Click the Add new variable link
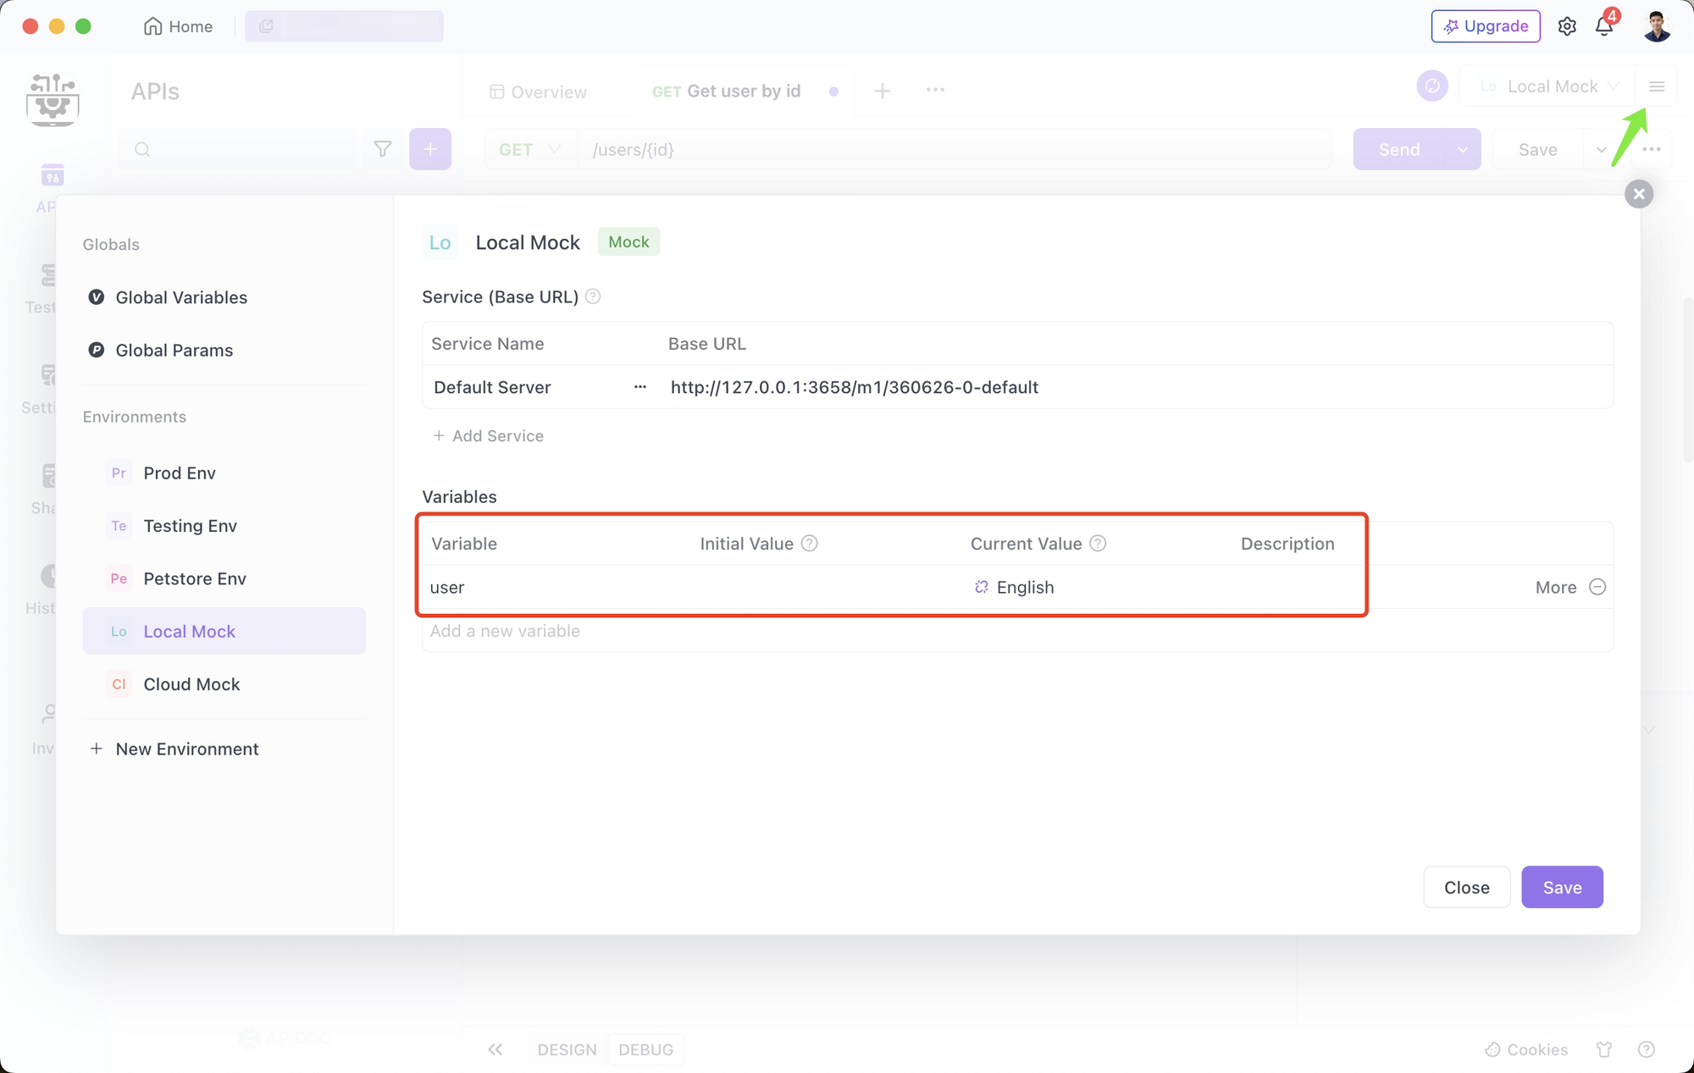This screenshot has height=1073, width=1694. pos(505,630)
